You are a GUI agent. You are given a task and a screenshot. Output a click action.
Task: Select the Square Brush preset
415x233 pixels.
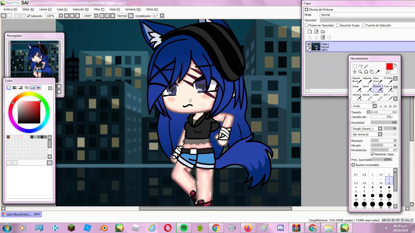(x=357, y=80)
